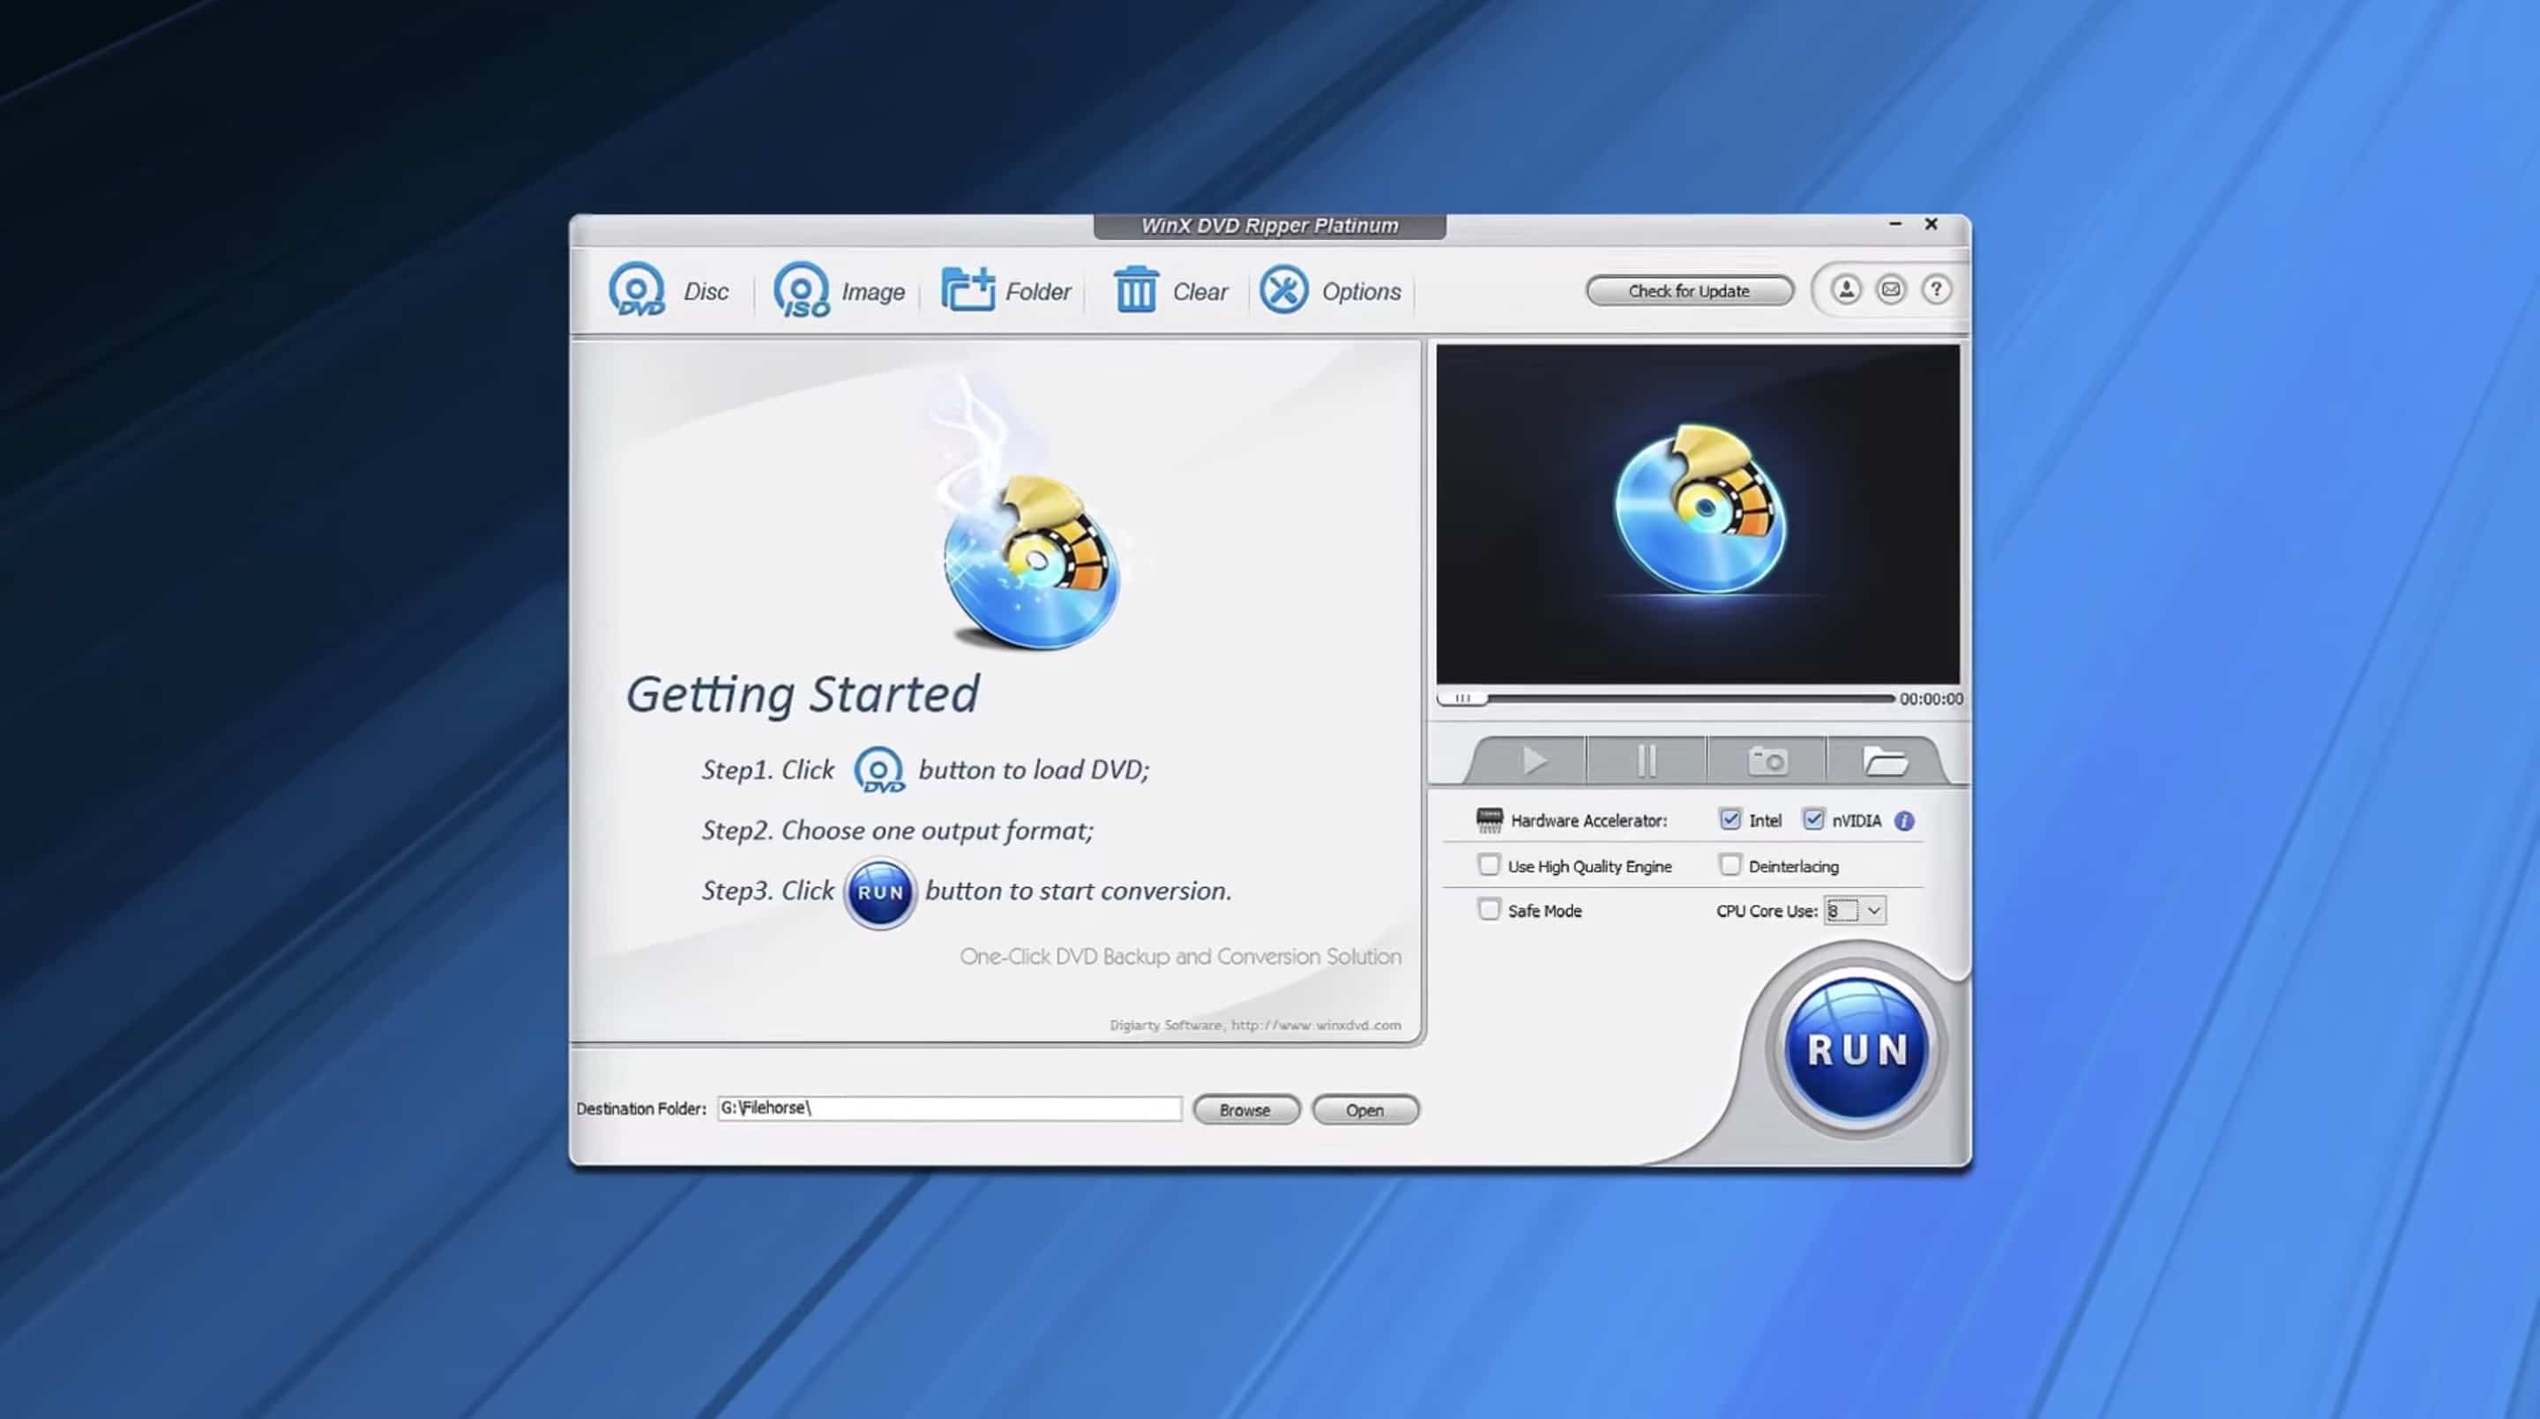Screen dimensions: 2540x1419
Task: Click the Check for Update button
Action: [x=1688, y=291]
